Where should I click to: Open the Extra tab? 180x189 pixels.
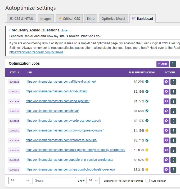coord(91,18)
